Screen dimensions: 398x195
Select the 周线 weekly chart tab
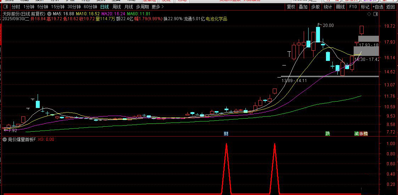point(117,7)
